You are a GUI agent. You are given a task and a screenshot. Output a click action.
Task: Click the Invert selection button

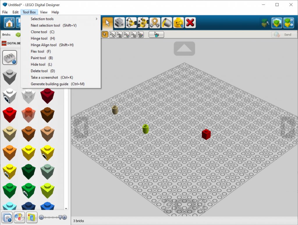click(156, 35)
